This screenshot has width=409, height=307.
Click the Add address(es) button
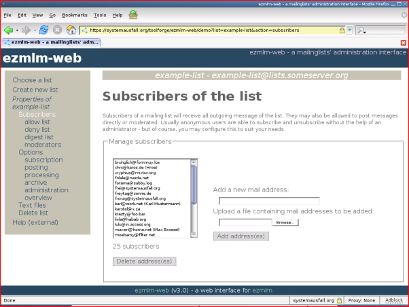[x=241, y=236]
